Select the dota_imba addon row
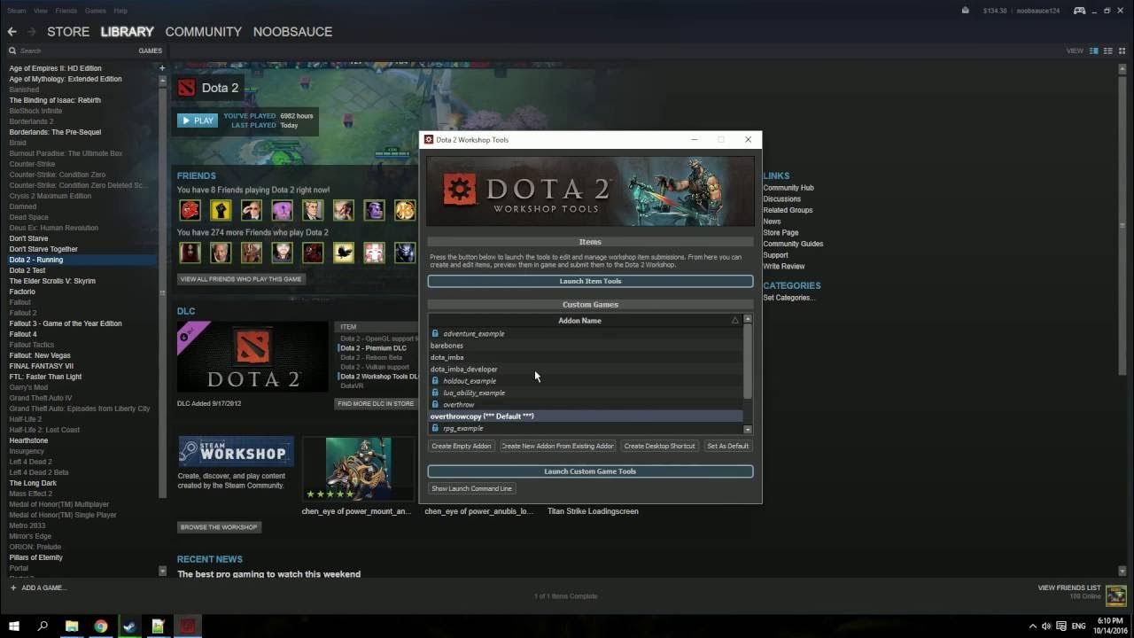The width and height of the screenshot is (1134, 638). tap(586, 357)
